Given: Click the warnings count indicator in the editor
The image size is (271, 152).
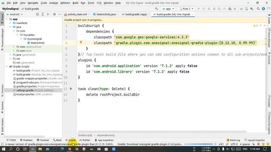Looking at the screenshot, I should (x=255, y=25).
